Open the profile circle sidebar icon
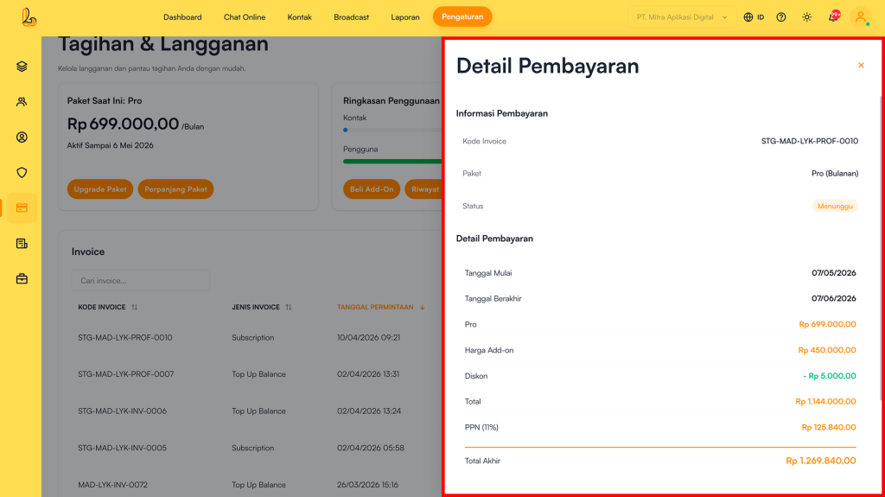 click(22, 137)
